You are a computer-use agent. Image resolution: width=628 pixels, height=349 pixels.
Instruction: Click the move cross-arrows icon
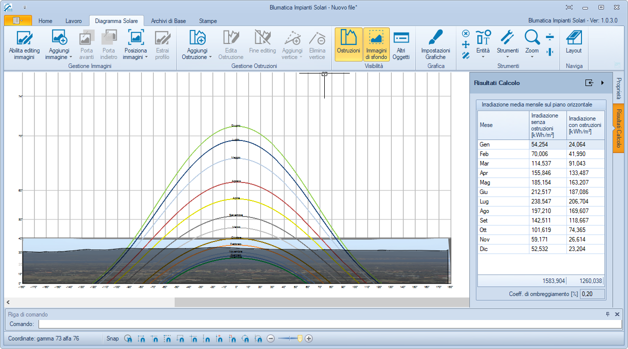465,44
